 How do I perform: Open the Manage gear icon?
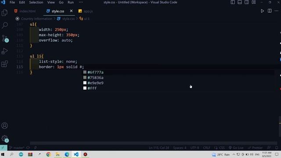point(4,138)
